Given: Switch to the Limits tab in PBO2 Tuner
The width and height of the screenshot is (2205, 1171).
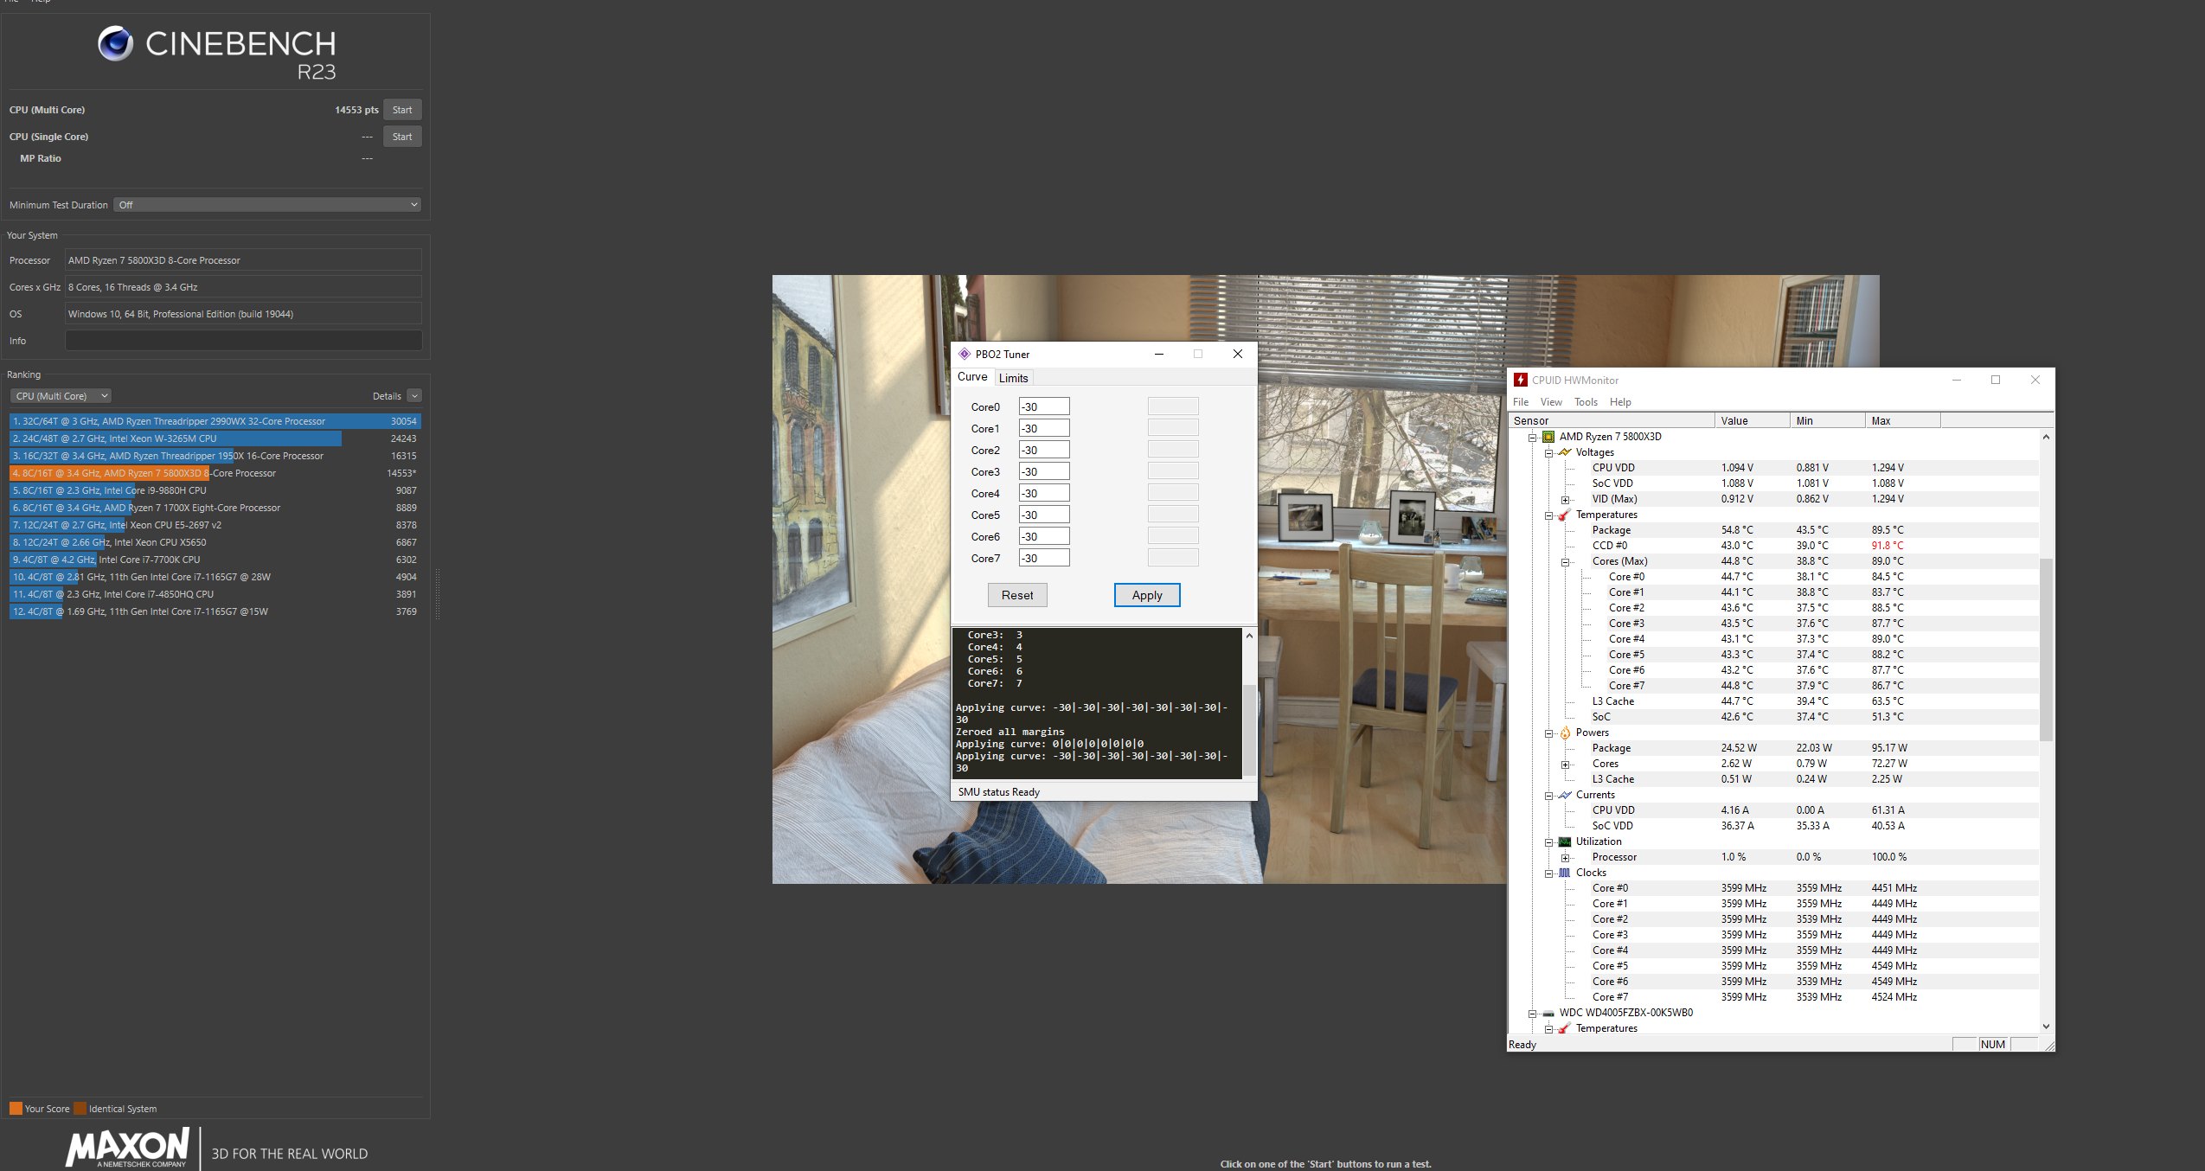Looking at the screenshot, I should [1013, 378].
